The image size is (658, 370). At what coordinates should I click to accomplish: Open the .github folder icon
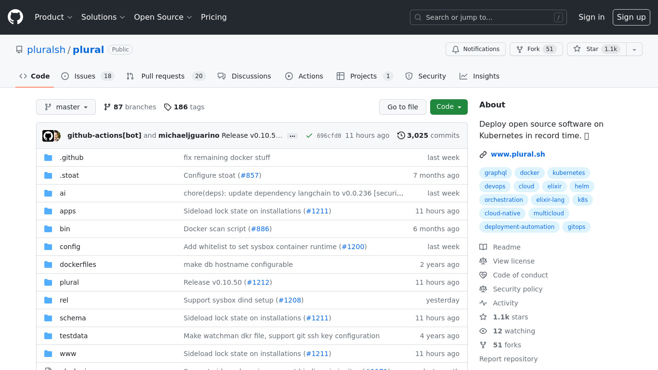[48, 158]
